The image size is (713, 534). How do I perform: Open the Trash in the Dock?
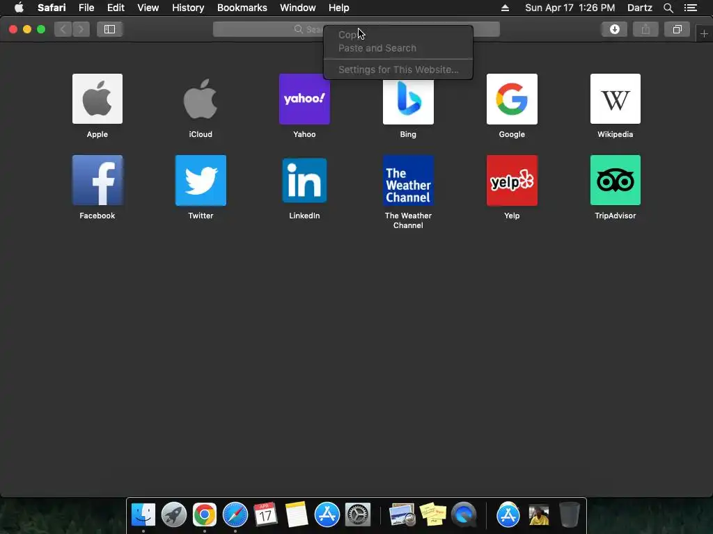pyautogui.click(x=570, y=515)
